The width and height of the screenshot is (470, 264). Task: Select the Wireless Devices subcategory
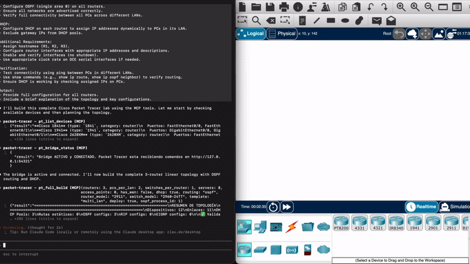pyautogui.click(x=291, y=250)
